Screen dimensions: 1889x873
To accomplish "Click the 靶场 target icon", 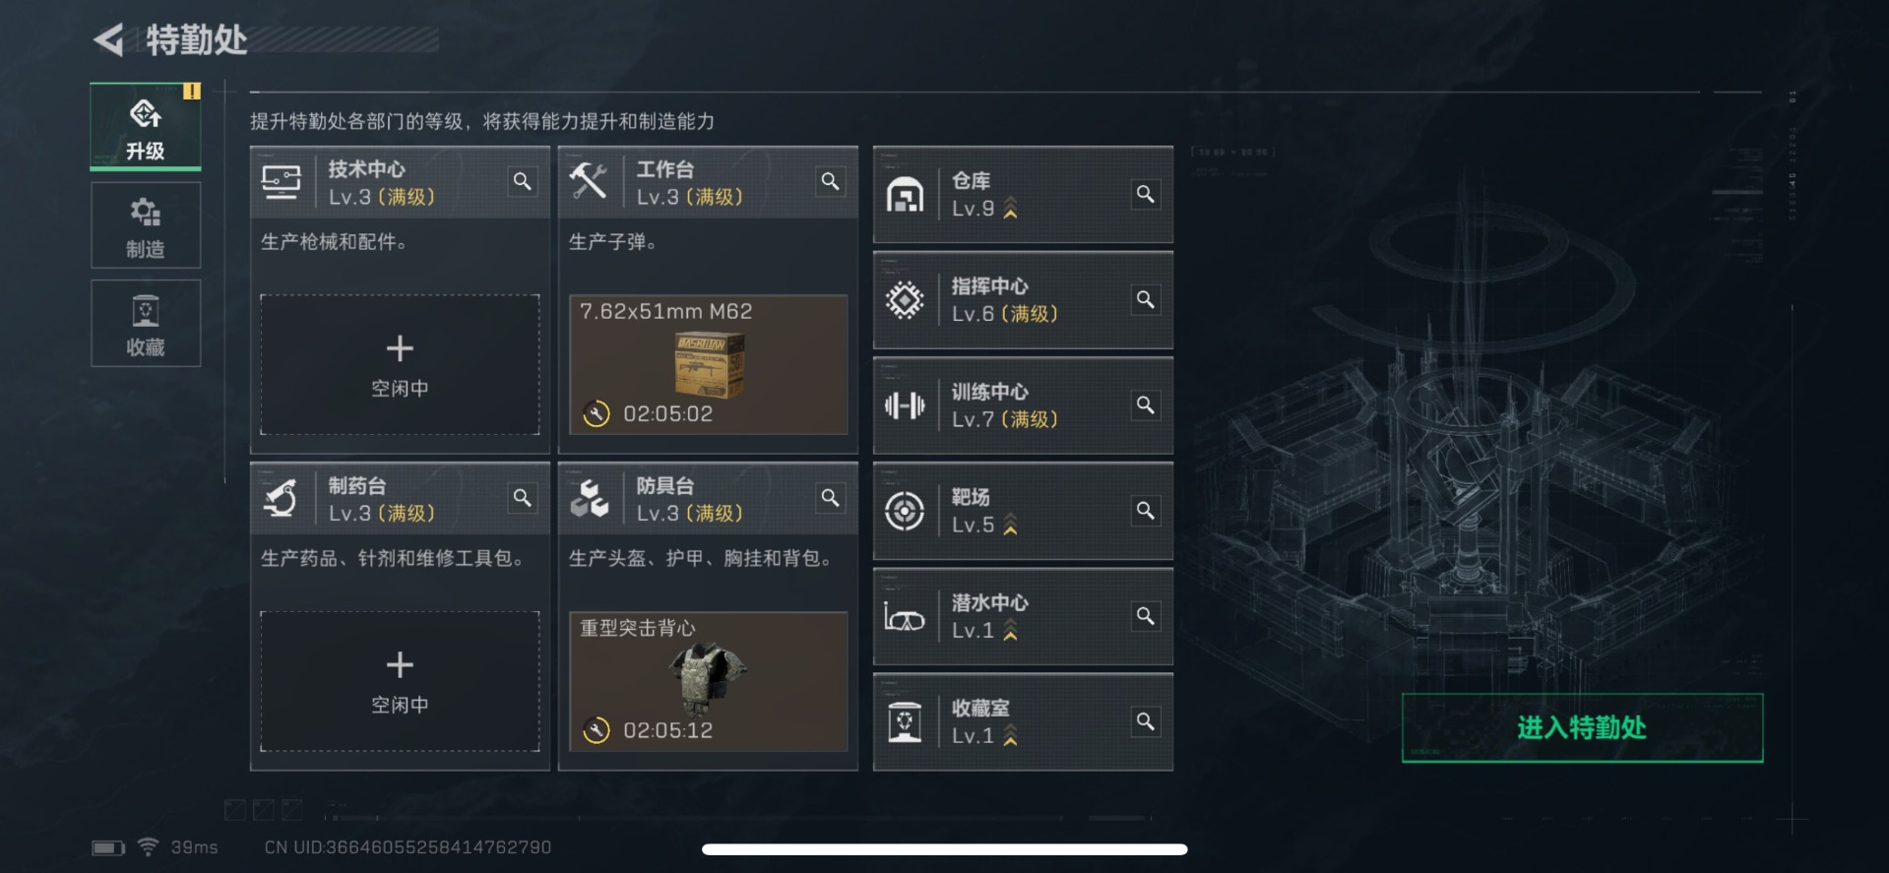I will point(905,511).
